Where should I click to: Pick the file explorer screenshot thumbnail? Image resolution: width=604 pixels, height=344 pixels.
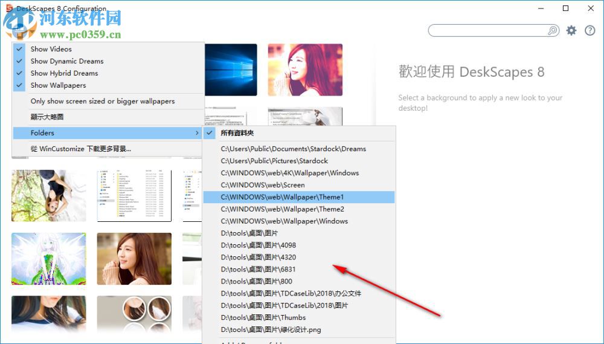[x=134, y=195]
